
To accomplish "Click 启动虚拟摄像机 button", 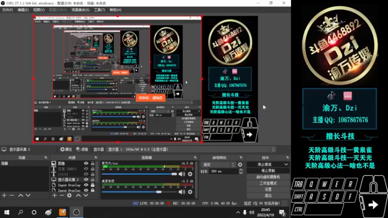I will point(268,177).
